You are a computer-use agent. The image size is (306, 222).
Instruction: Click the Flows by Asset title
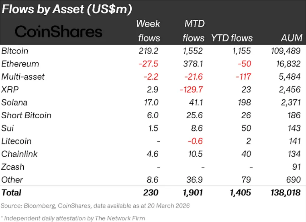(67, 9)
